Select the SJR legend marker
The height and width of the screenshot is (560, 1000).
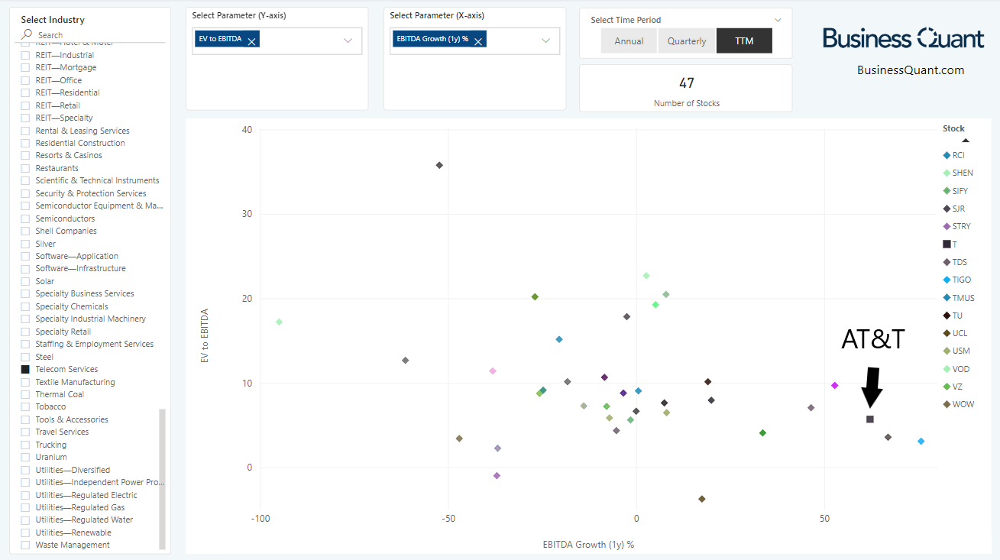pyautogui.click(x=947, y=209)
